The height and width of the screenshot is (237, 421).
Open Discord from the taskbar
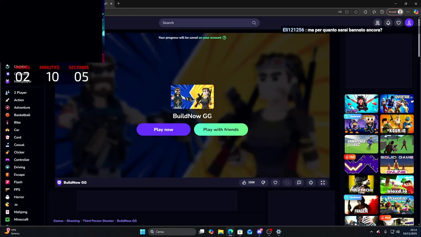tap(260, 232)
